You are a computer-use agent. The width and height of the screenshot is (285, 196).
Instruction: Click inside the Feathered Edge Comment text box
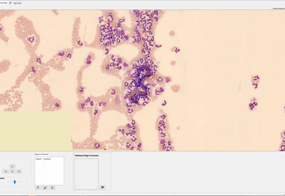[85, 174]
